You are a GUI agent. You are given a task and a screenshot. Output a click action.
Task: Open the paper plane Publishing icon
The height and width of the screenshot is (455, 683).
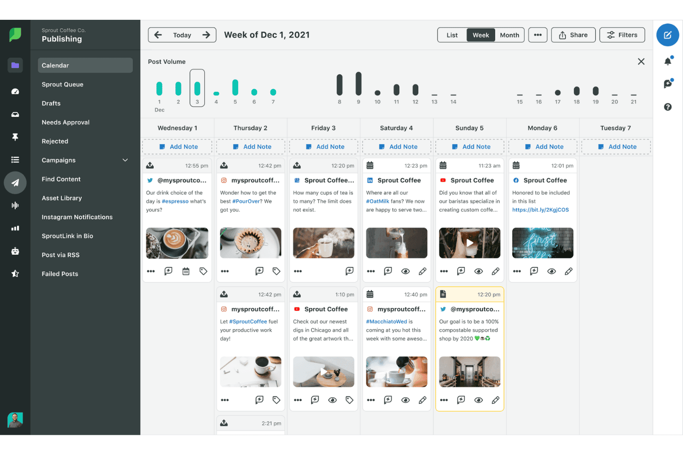pos(15,183)
